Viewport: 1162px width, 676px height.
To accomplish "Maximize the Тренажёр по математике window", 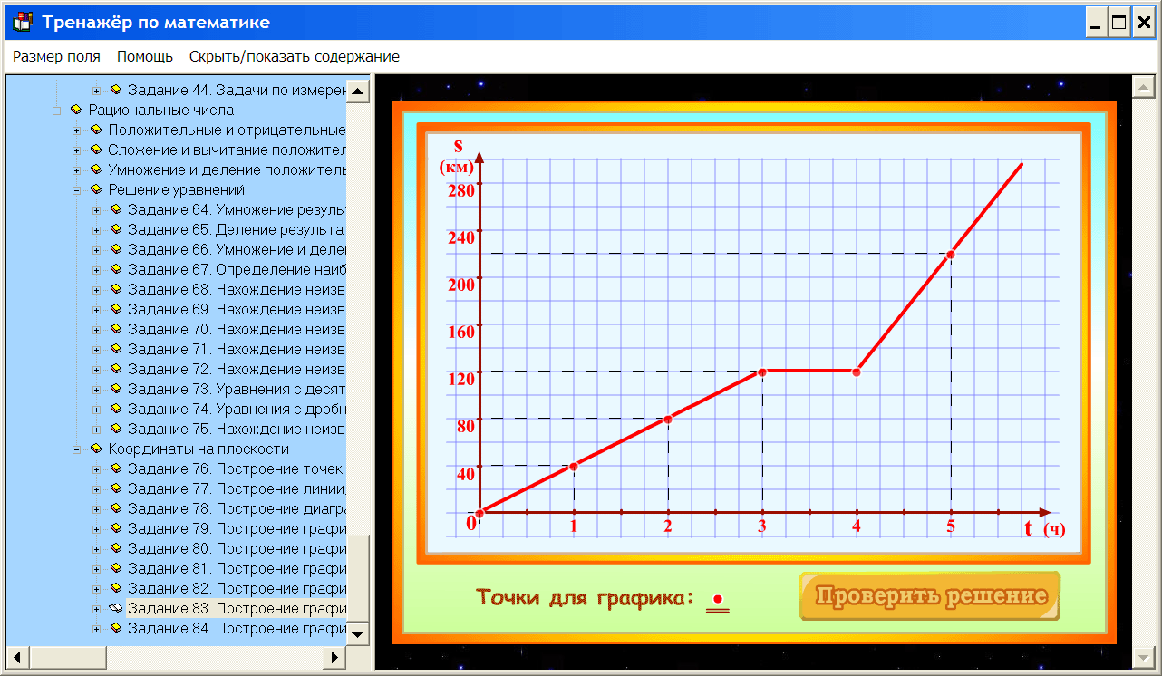I will click(x=1118, y=23).
